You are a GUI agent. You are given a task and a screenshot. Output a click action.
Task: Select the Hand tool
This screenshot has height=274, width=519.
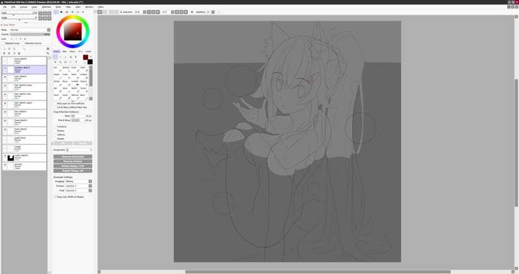71,62
